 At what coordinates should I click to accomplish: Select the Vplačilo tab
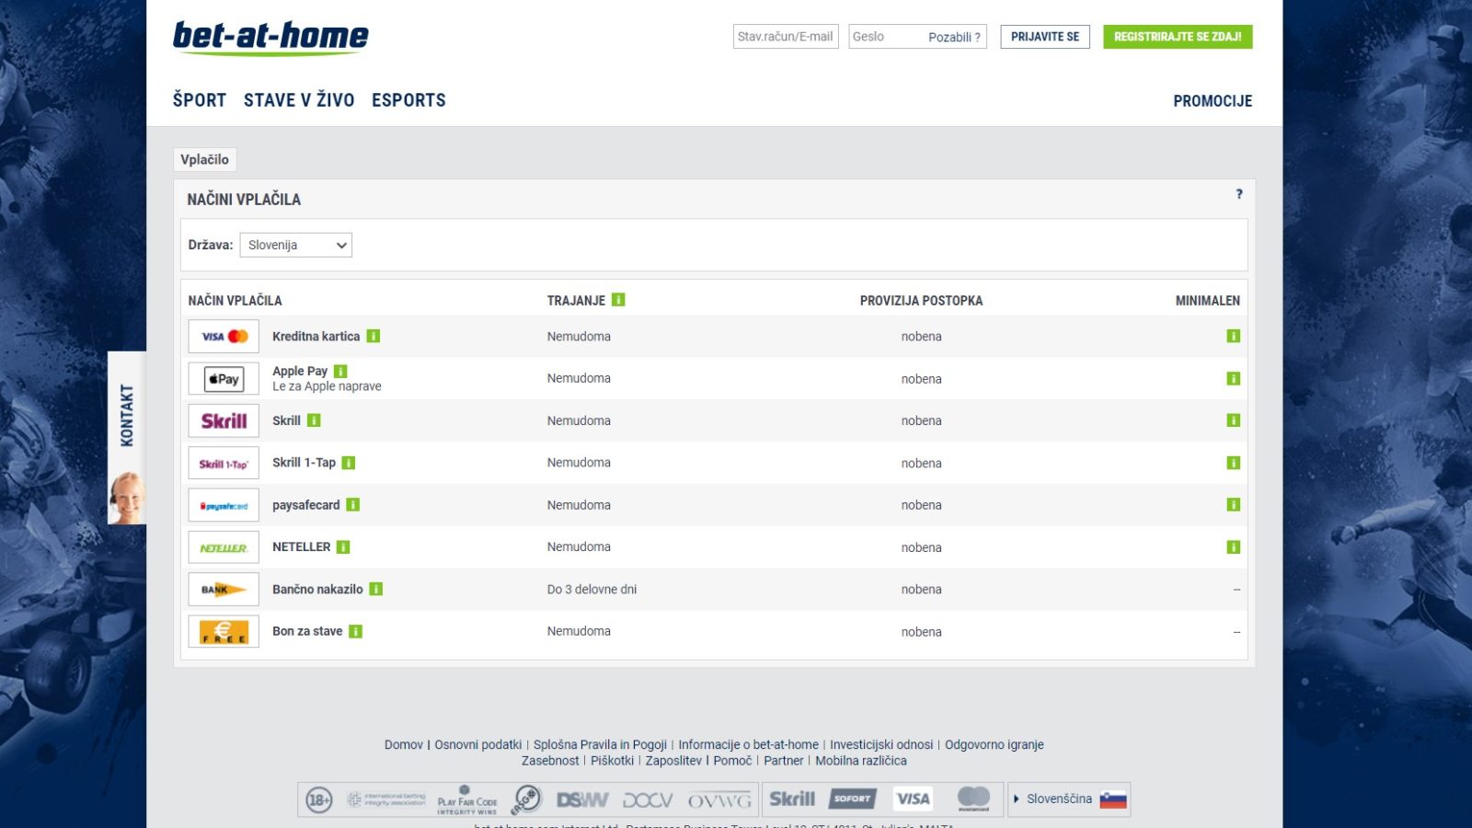coord(205,159)
